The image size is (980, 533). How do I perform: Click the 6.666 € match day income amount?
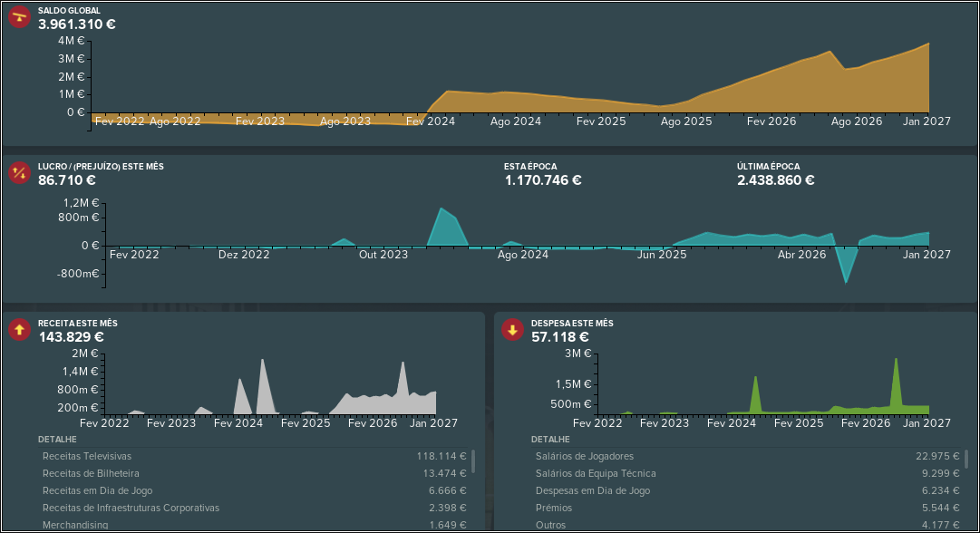(x=448, y=490)
